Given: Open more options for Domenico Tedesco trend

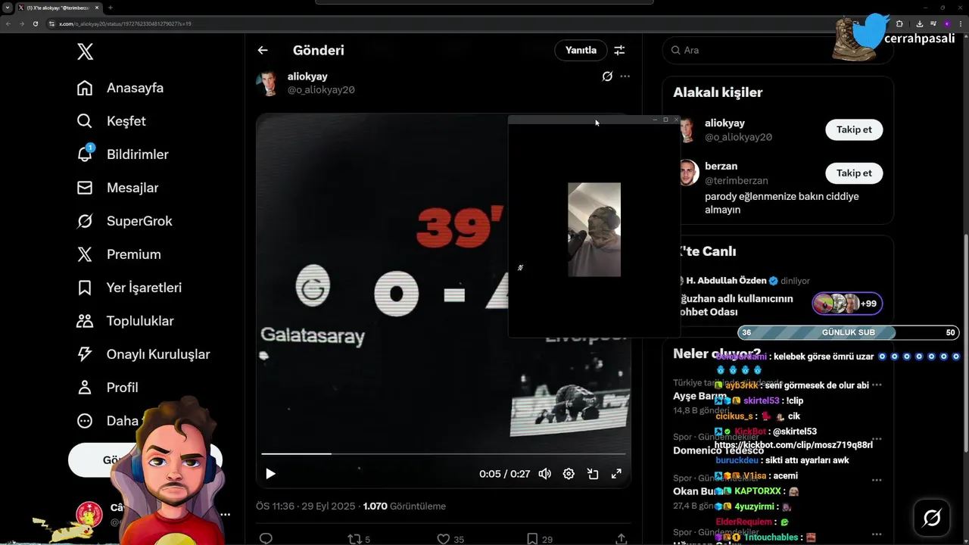Looking at the screenshot, I should pos(876,438).
